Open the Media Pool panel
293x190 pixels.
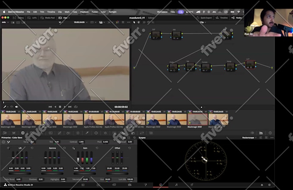(48, 18)
